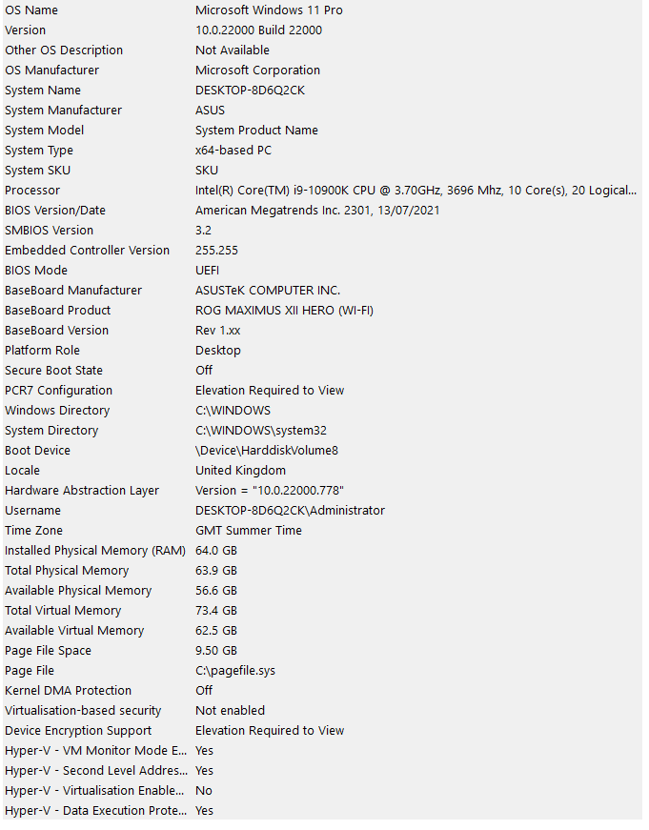Click the 'UEFI' BIOS mode value
Screen dimensions: 649x830
pyautogui.click(x=207, y=271)
